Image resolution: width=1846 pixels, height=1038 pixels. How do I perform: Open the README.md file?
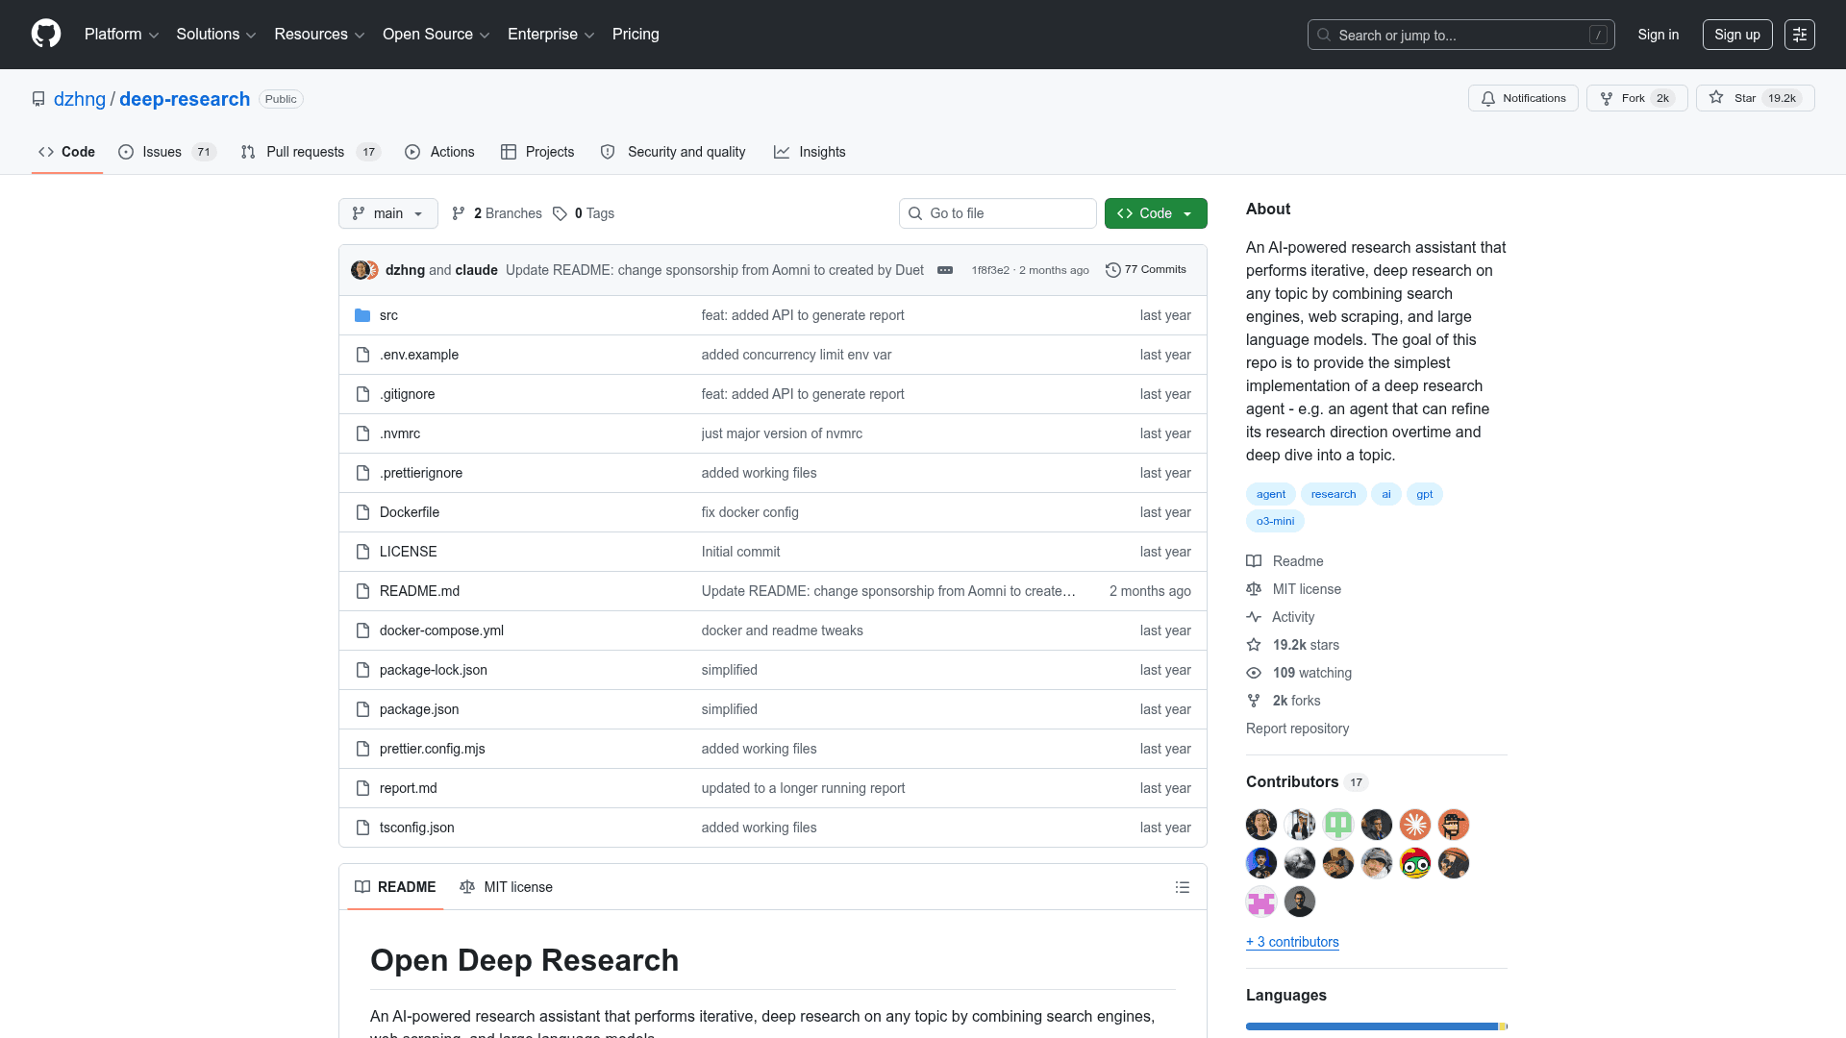(419, 591)
